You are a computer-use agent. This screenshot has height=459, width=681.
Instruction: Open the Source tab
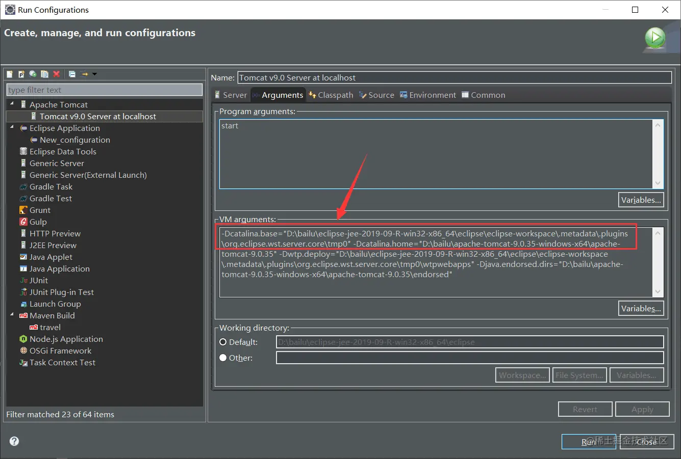click(377, 95)
